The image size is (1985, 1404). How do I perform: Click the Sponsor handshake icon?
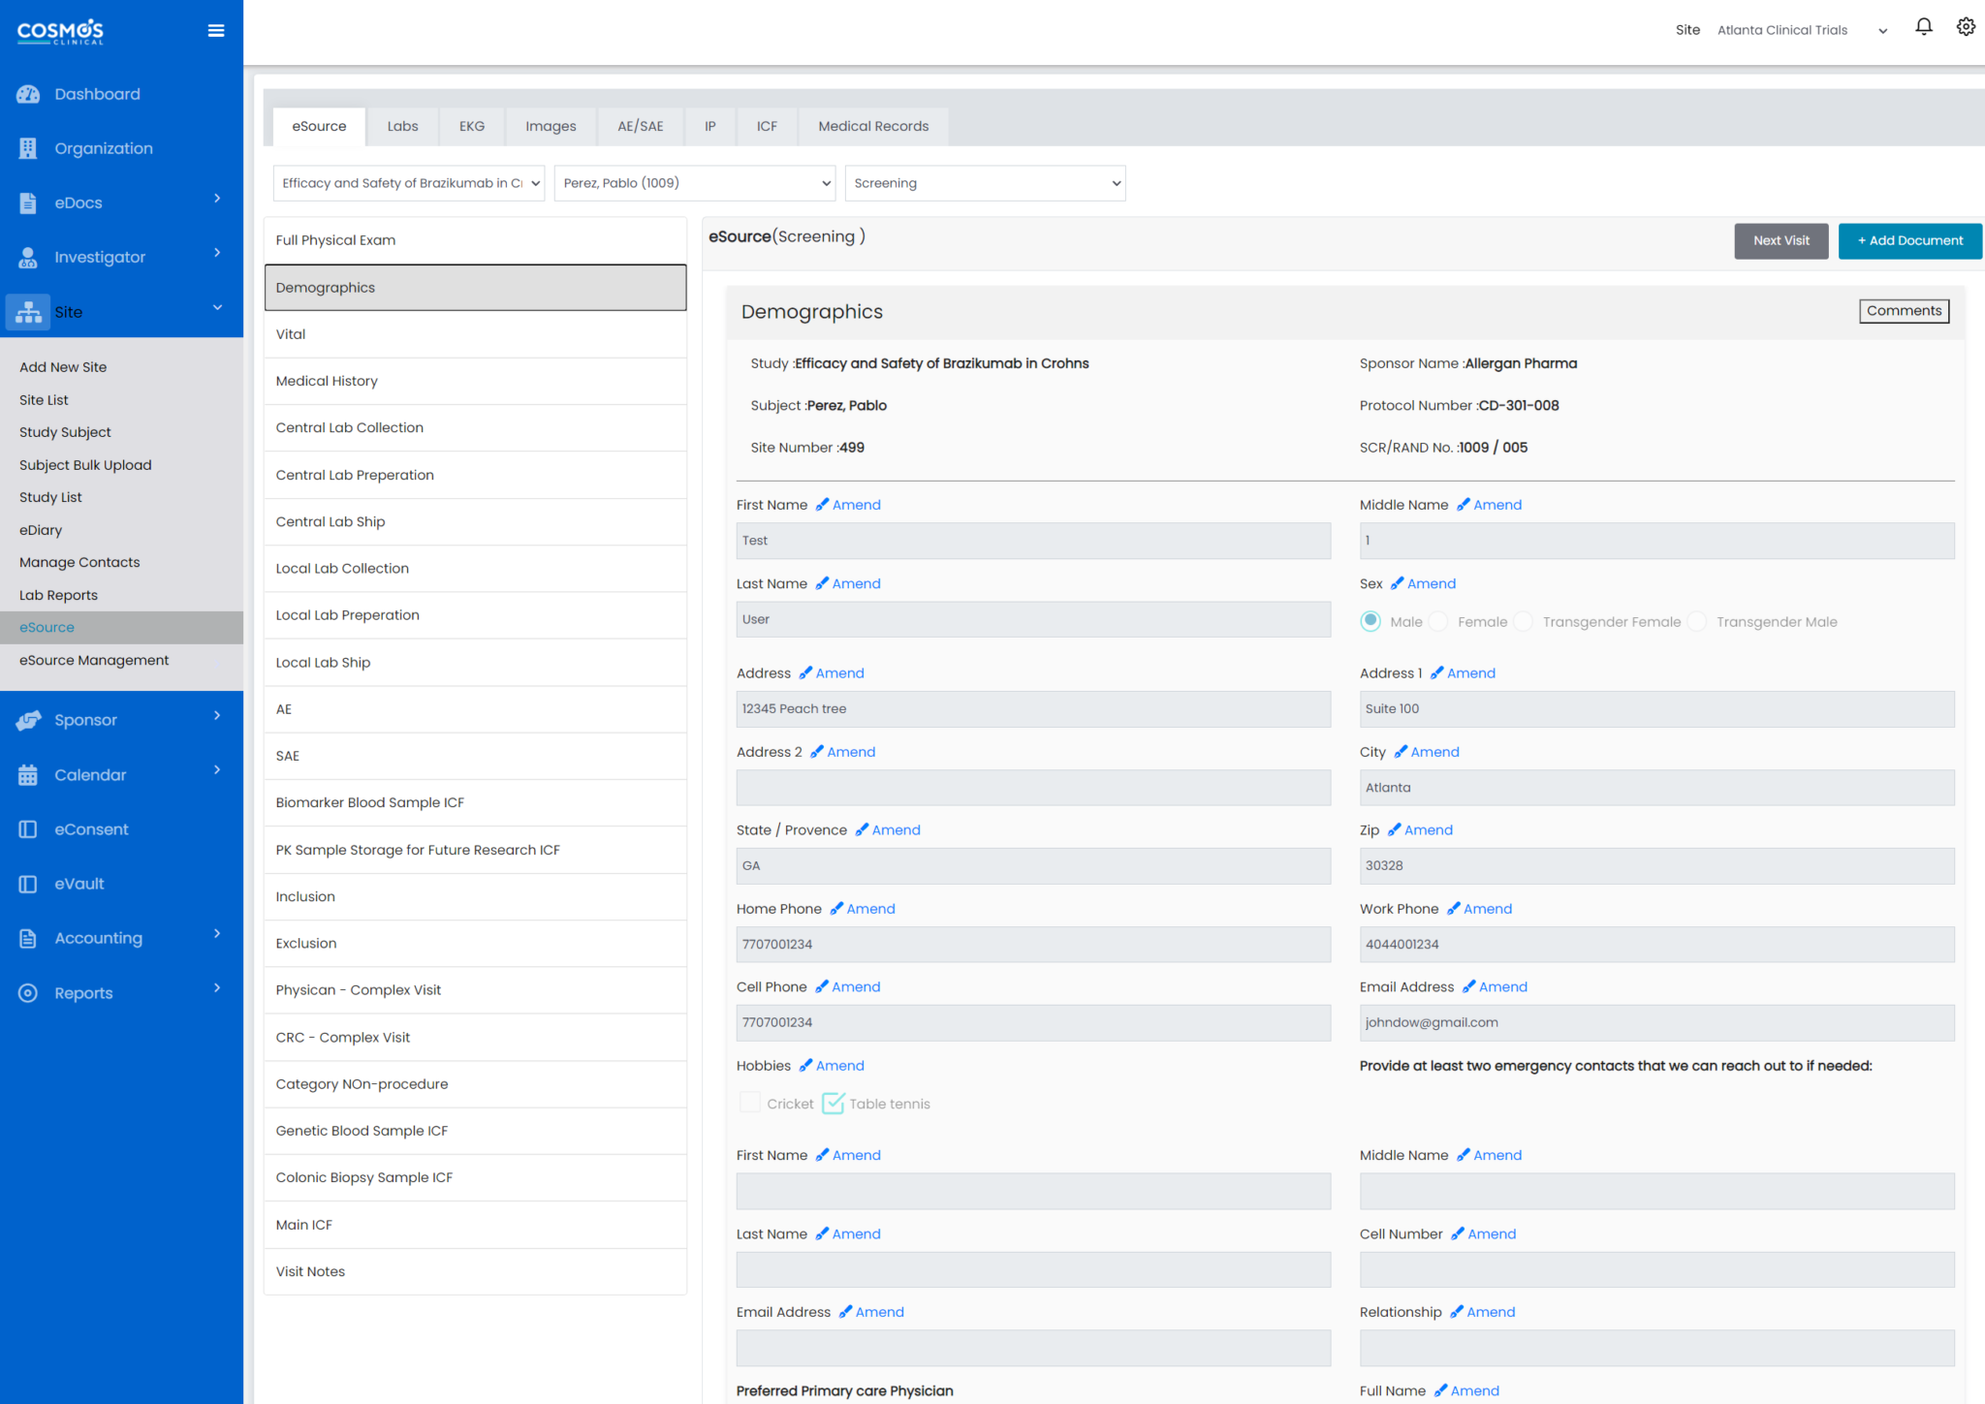tap(28, 720)
